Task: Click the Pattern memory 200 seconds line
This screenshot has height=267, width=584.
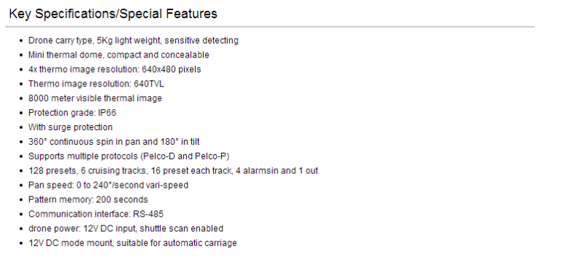Action: (x=88, y=200)
